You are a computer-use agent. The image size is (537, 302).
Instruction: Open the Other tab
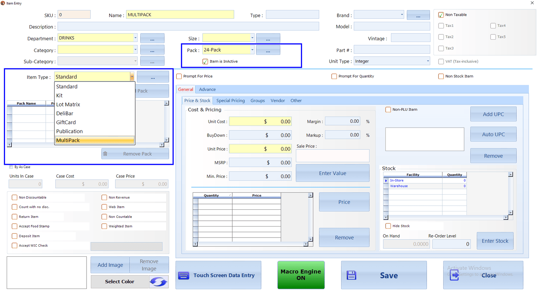tap(296, 100)
